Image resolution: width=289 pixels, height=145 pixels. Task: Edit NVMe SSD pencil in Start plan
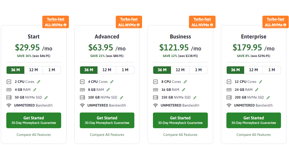pyautogui.click(x=46, y=98)
